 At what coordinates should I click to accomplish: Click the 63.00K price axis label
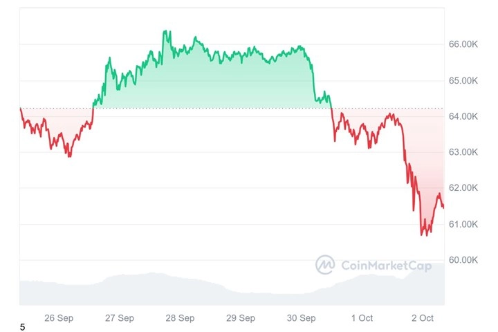(464, 152)
